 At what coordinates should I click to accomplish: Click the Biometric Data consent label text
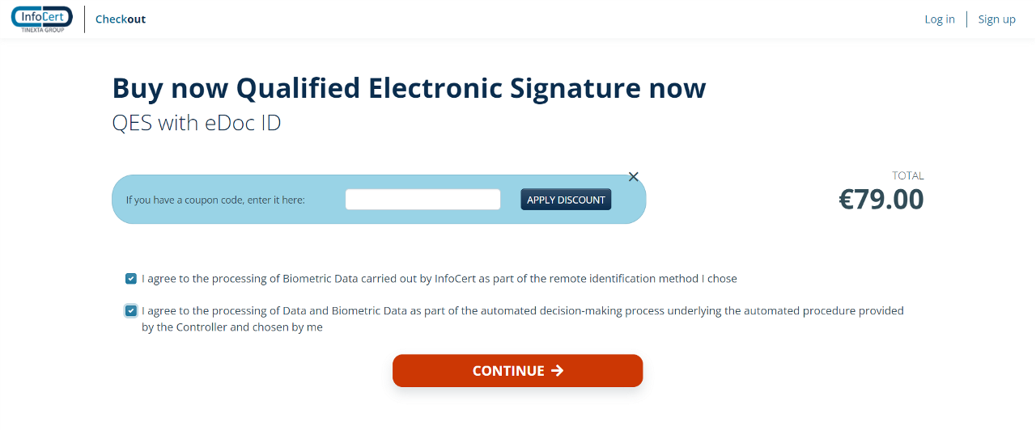tap(439, 279)
